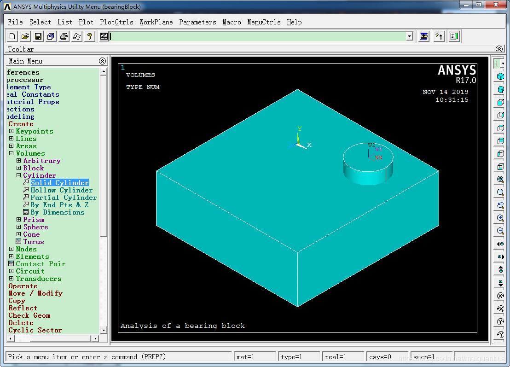Open the Torus item

[x=33, y=242]
